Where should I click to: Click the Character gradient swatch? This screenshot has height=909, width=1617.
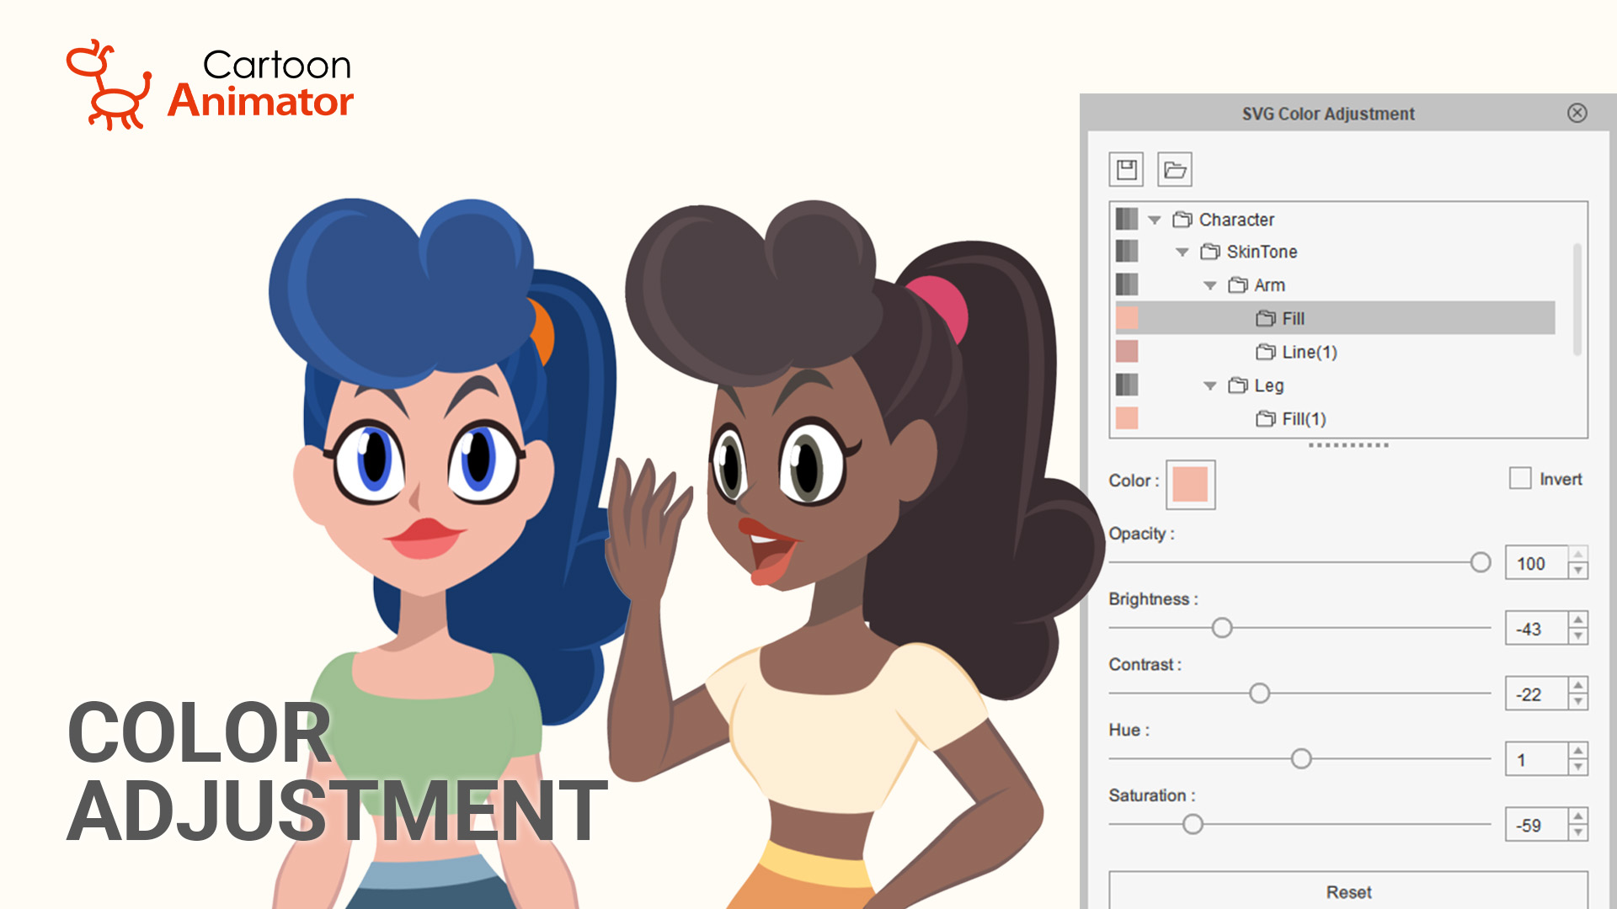tap(1127, 219)
